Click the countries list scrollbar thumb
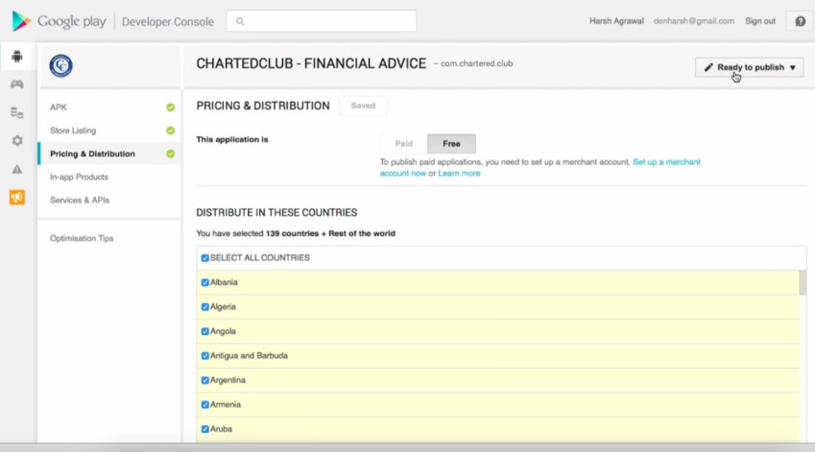 click(x=803, y=283)
